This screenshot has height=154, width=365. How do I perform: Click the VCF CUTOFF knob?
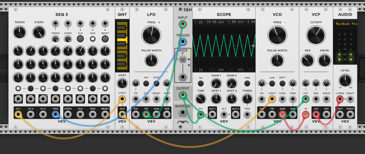[316, 35]
